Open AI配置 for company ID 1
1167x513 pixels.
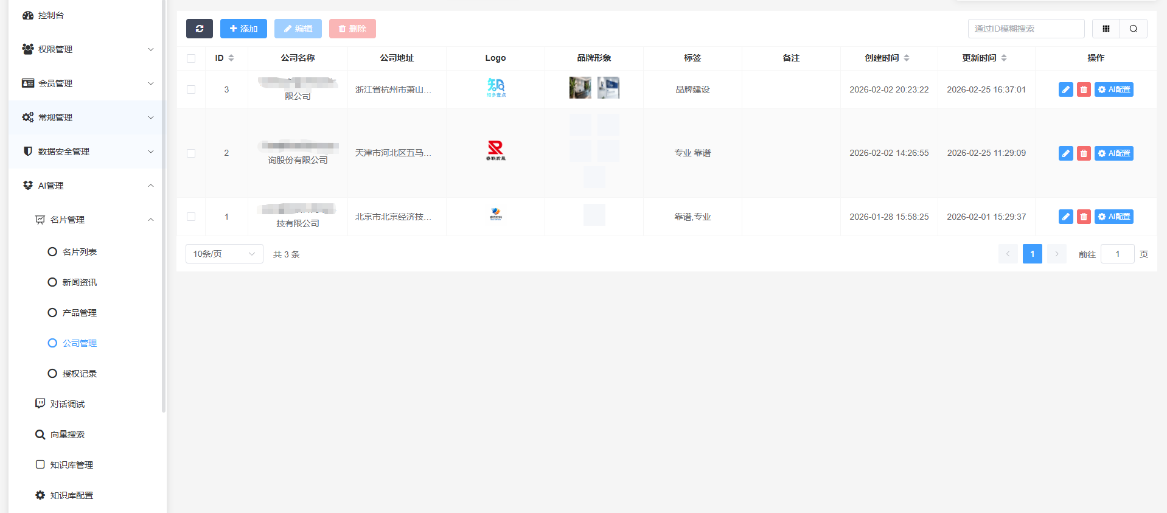click(x=1113, y=217)
